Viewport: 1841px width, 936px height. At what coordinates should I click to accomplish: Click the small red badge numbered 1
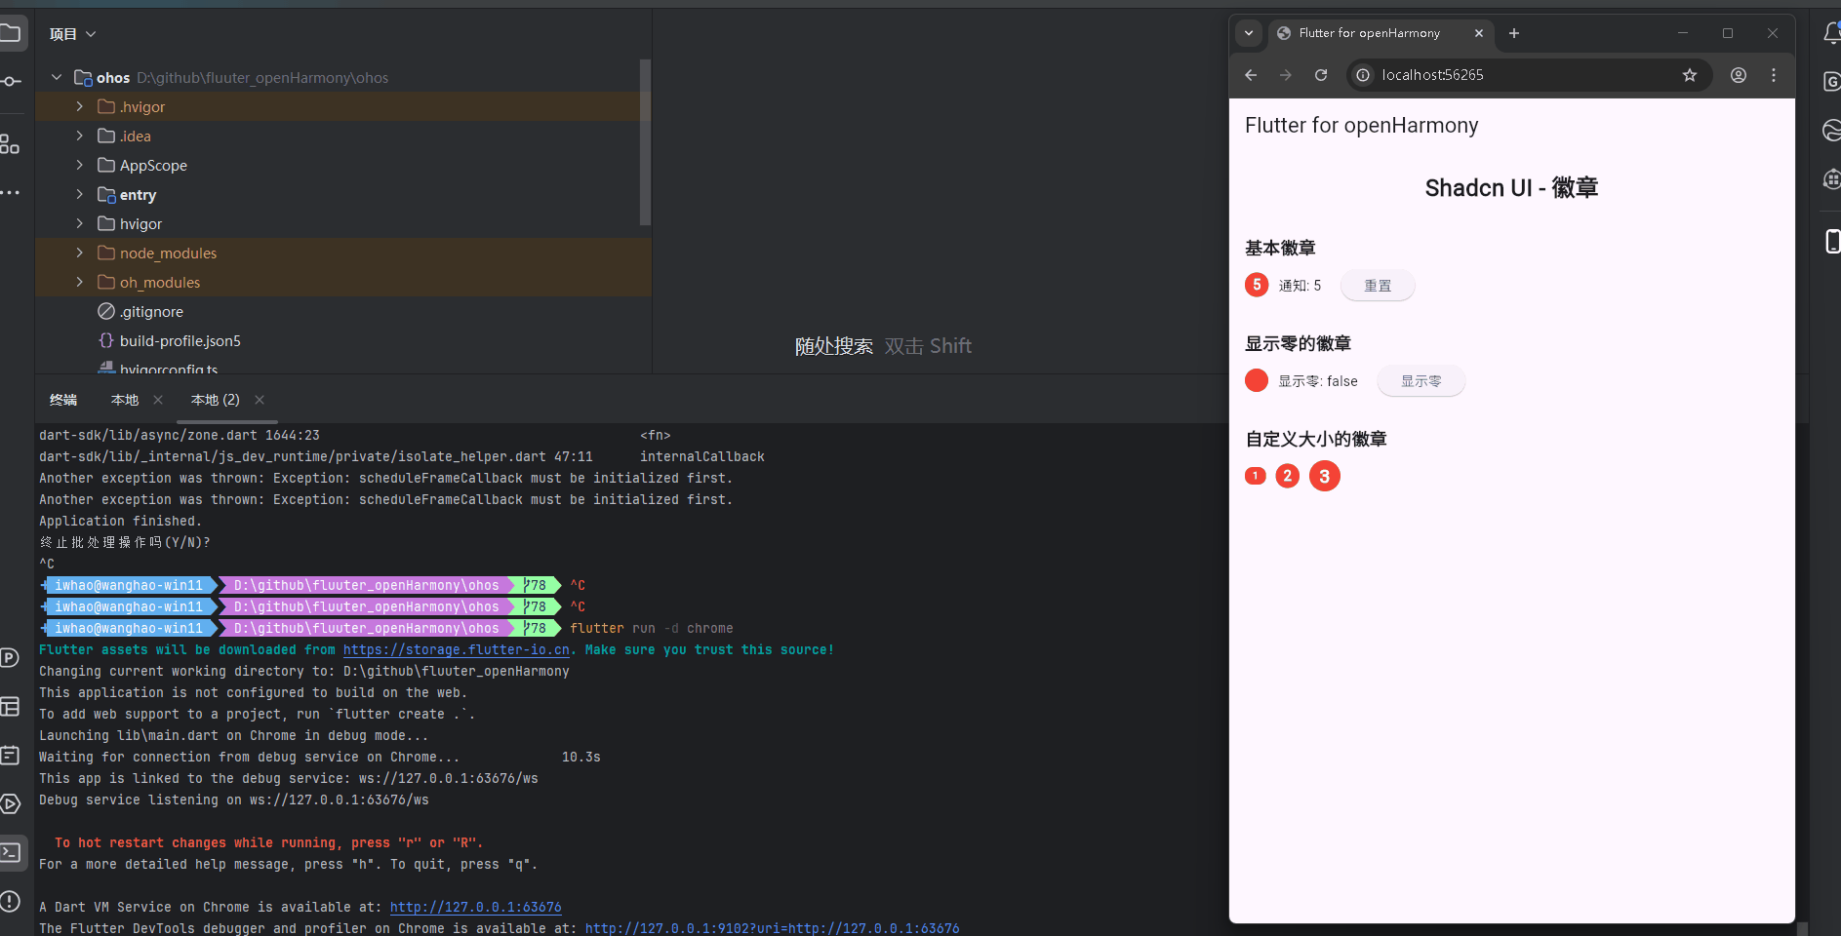(x=1256, y=476)
